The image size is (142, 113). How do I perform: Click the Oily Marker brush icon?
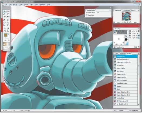115,71
